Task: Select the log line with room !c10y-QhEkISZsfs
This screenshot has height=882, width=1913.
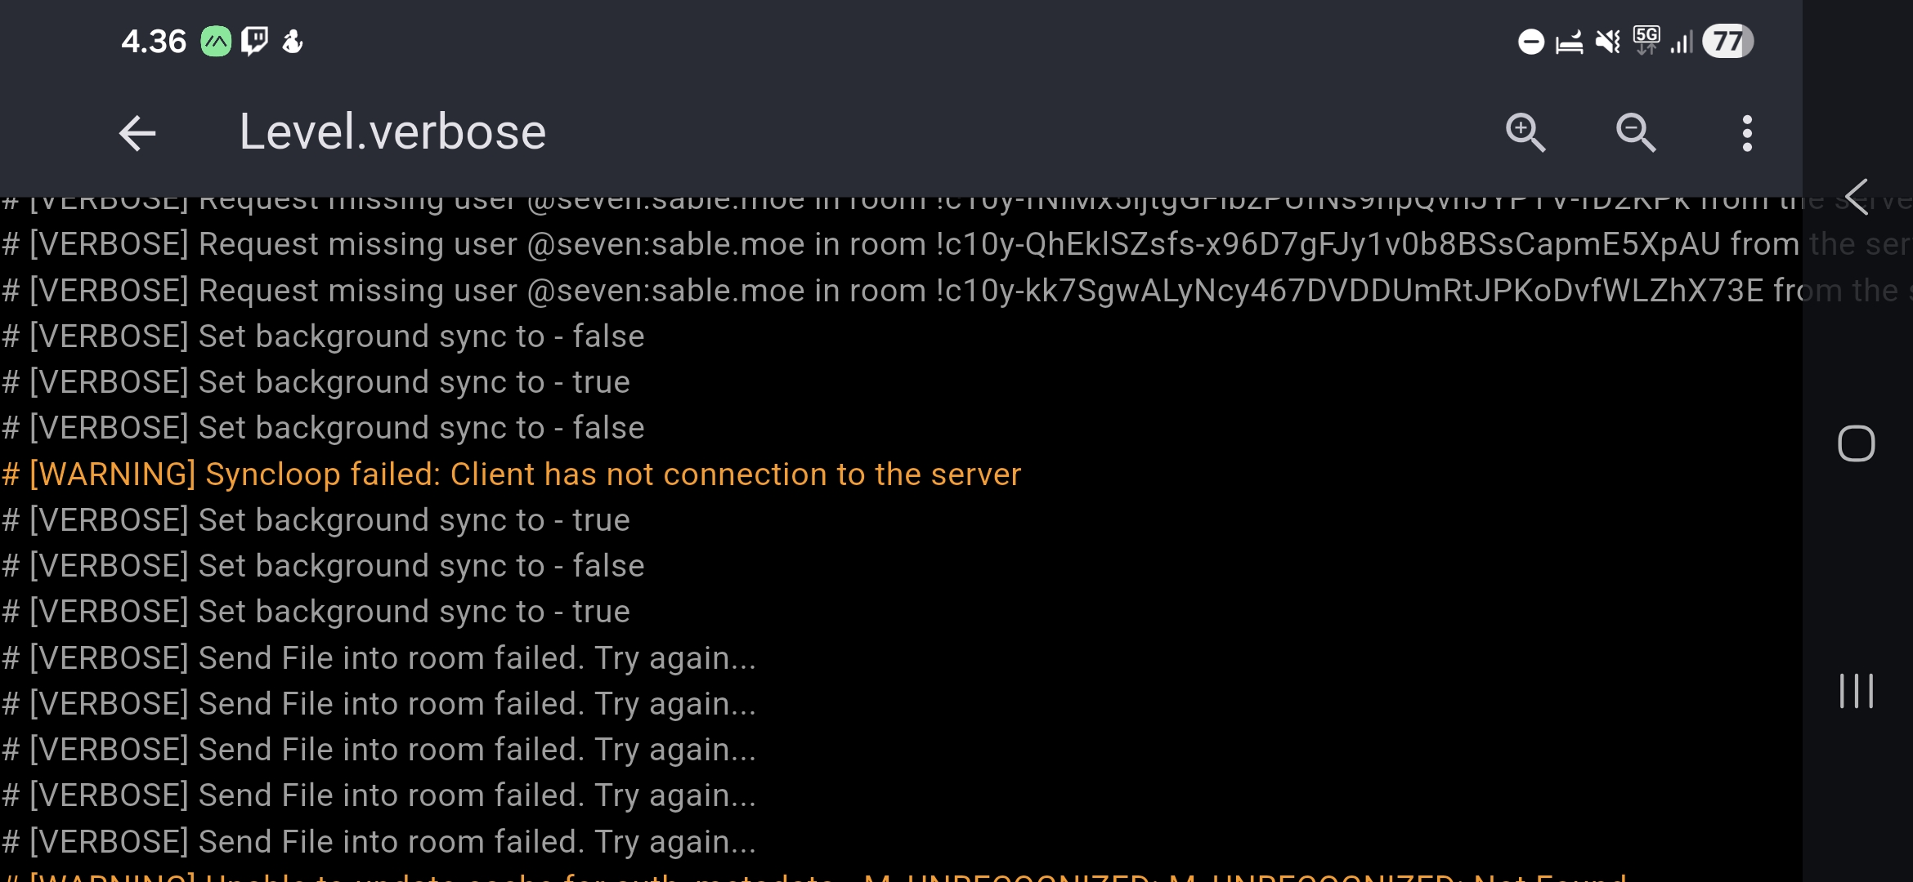Action: click(x=899, y=244)
